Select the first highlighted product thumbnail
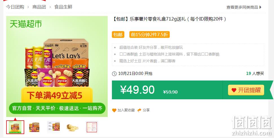 coord(15,127)
